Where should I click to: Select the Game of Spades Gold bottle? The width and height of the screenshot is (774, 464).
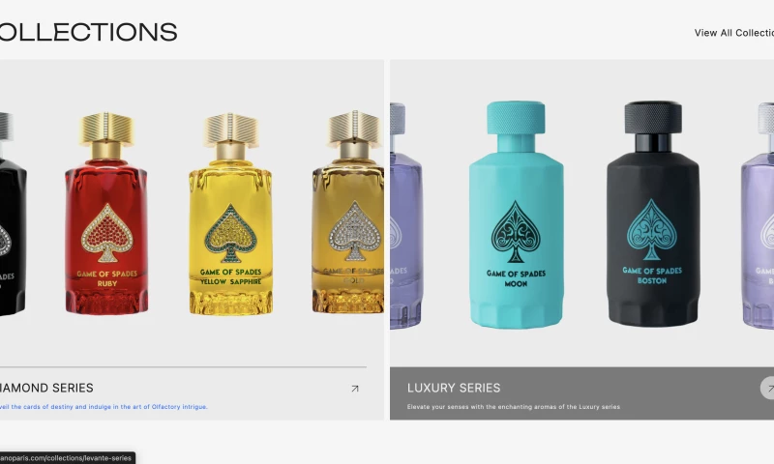(x=348, y=212)
